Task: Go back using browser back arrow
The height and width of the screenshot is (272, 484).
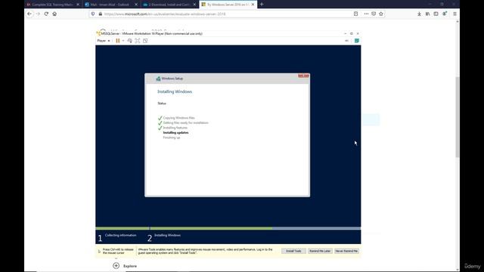Action: 29,14
